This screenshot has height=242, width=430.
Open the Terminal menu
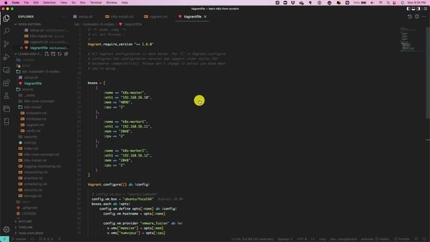pos(95,3)
